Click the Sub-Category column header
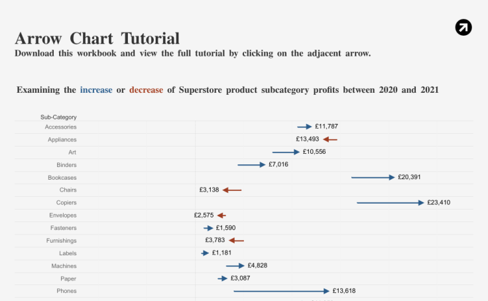The height and width of the screenshot is (301, 488). point(58,117)
